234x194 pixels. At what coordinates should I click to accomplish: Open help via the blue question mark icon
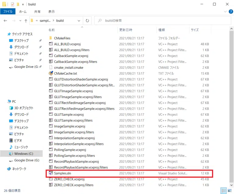click(230, 12)
